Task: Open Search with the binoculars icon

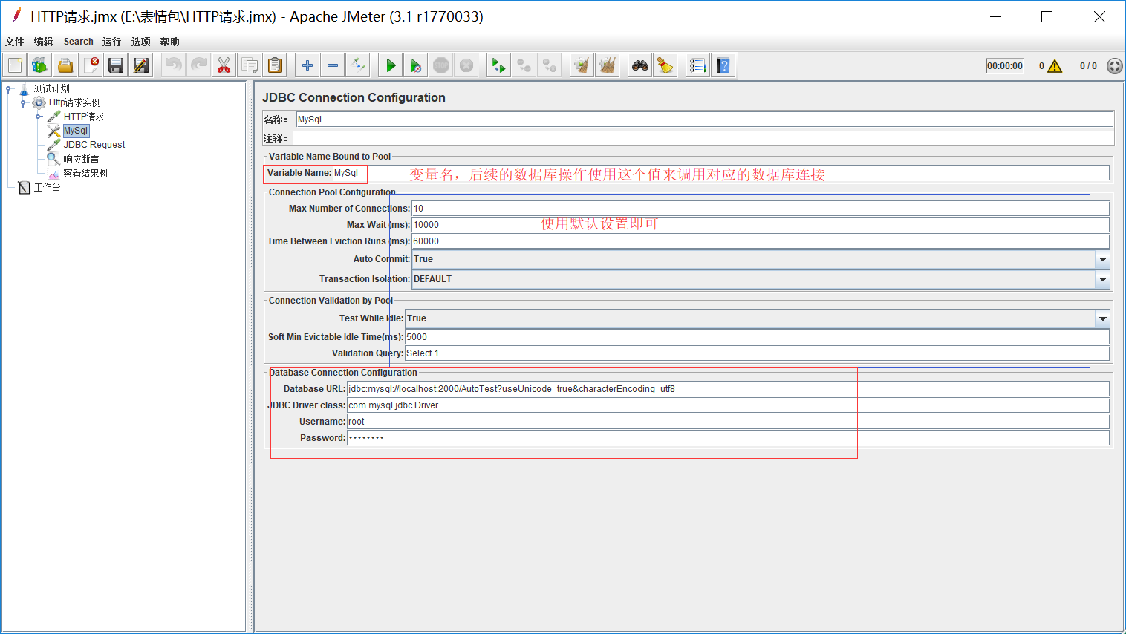Action: pyautogui.click(x=640, y=65)
